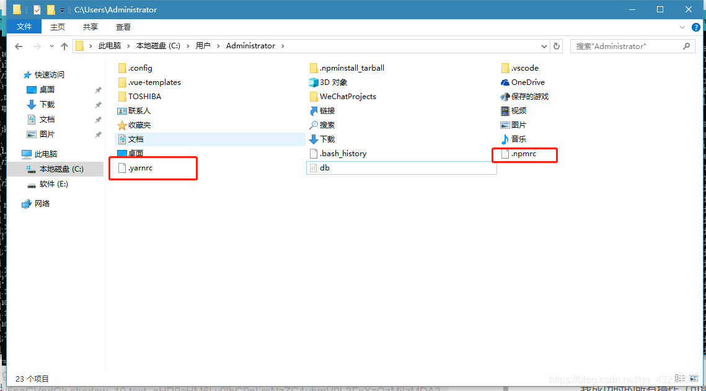Expand chevron after Administrator breadcrumb

point(283,46)
